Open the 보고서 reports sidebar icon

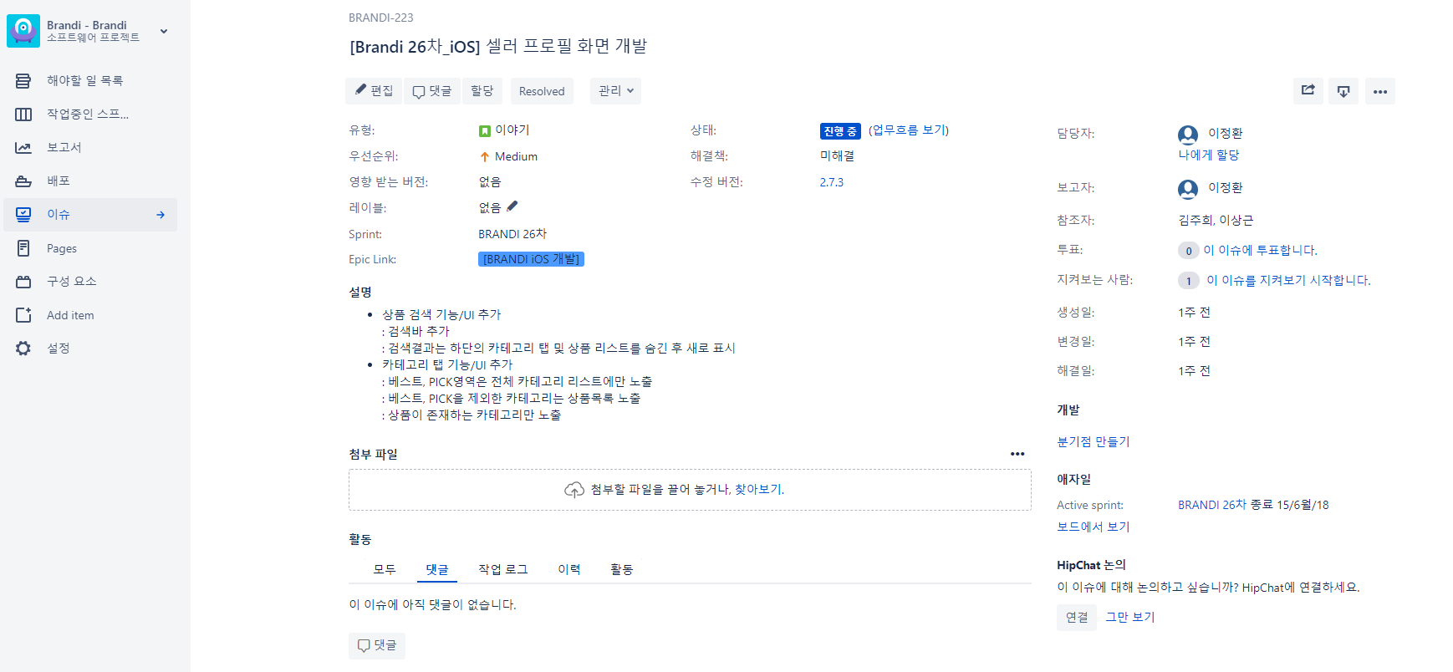[x=23, y=148]
